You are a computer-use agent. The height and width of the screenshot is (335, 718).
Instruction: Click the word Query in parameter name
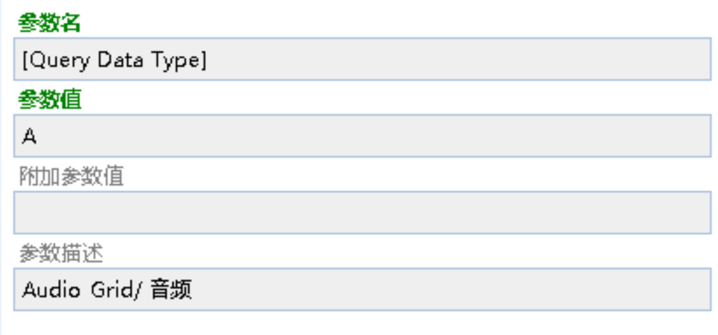[x=60, y=61]
